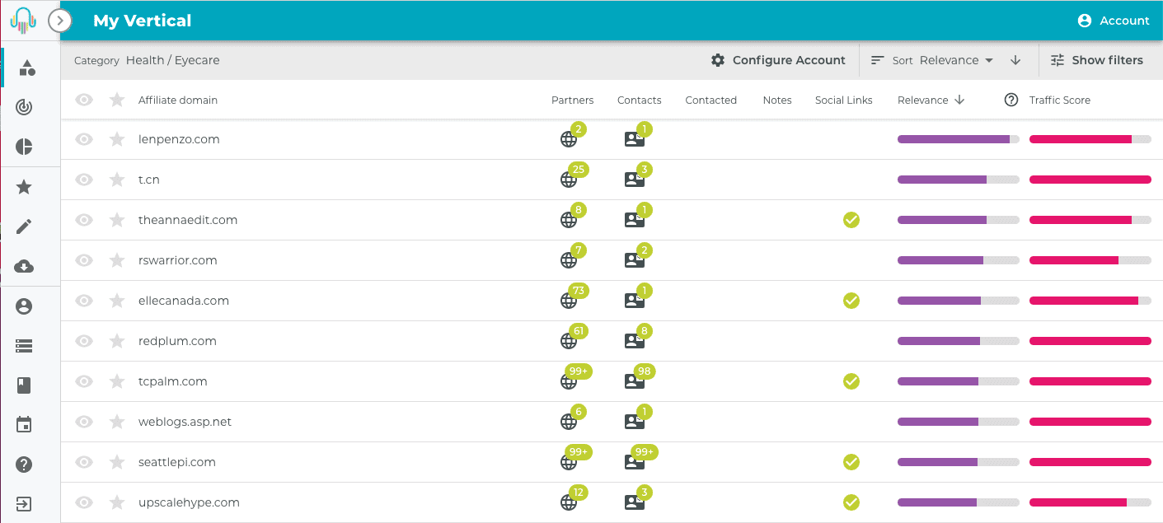Star the theannaedit.com row
The height and width of the screenshot is (523, 1163).
117,220
